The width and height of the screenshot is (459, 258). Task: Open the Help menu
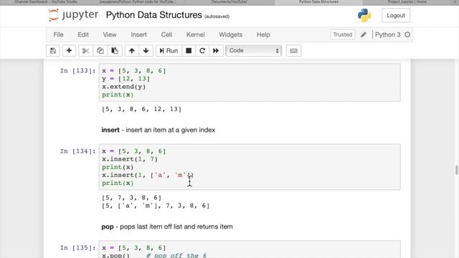[x=263, y=34]
